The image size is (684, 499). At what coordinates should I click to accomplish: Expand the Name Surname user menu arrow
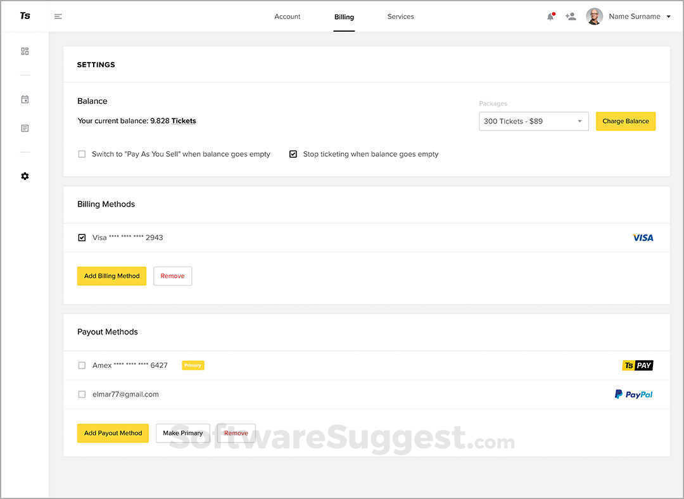(x=668, y=16)
